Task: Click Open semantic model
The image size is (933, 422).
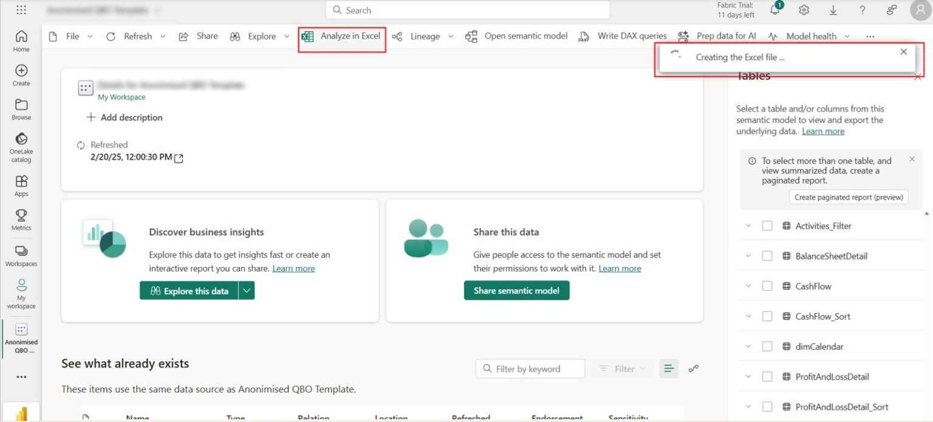Action: coord(516,36)
